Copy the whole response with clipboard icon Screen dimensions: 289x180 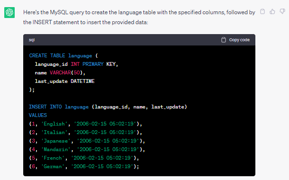pos(262,12)
